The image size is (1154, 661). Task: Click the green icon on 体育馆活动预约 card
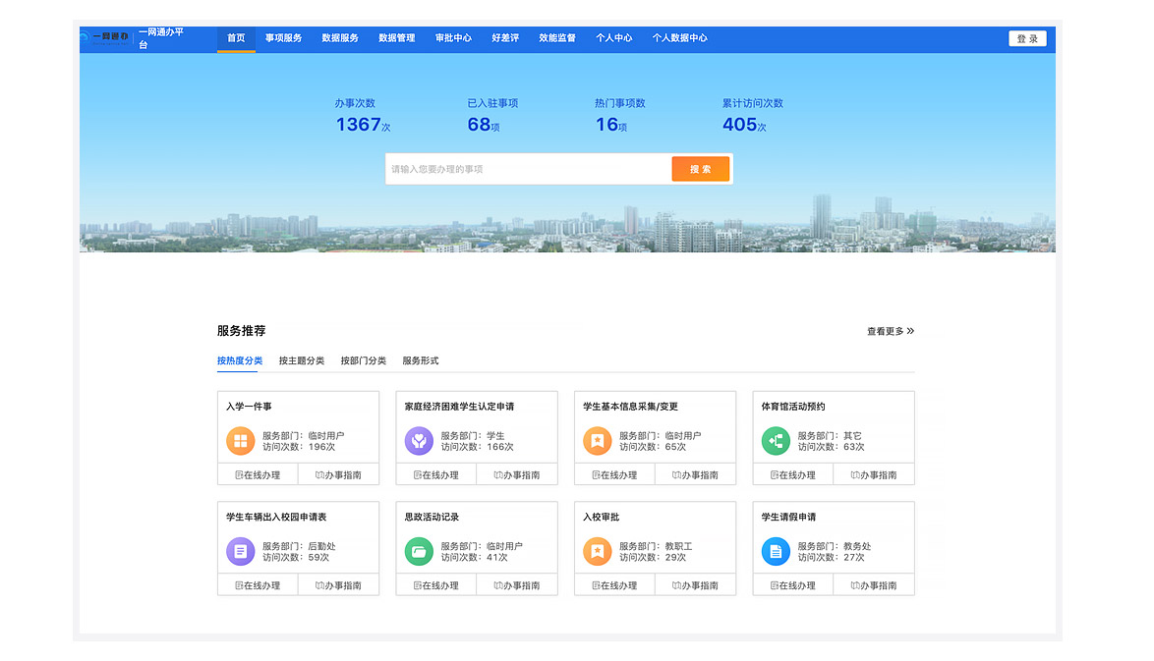776,441
